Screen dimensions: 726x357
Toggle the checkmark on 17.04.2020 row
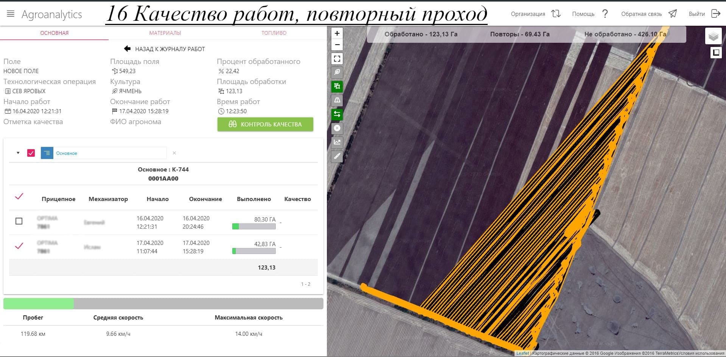coord(19,246)
